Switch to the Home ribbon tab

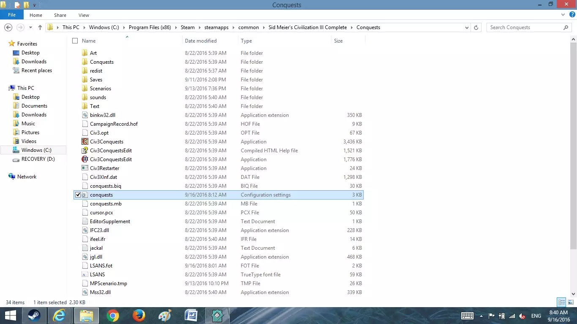pos(36,15)
